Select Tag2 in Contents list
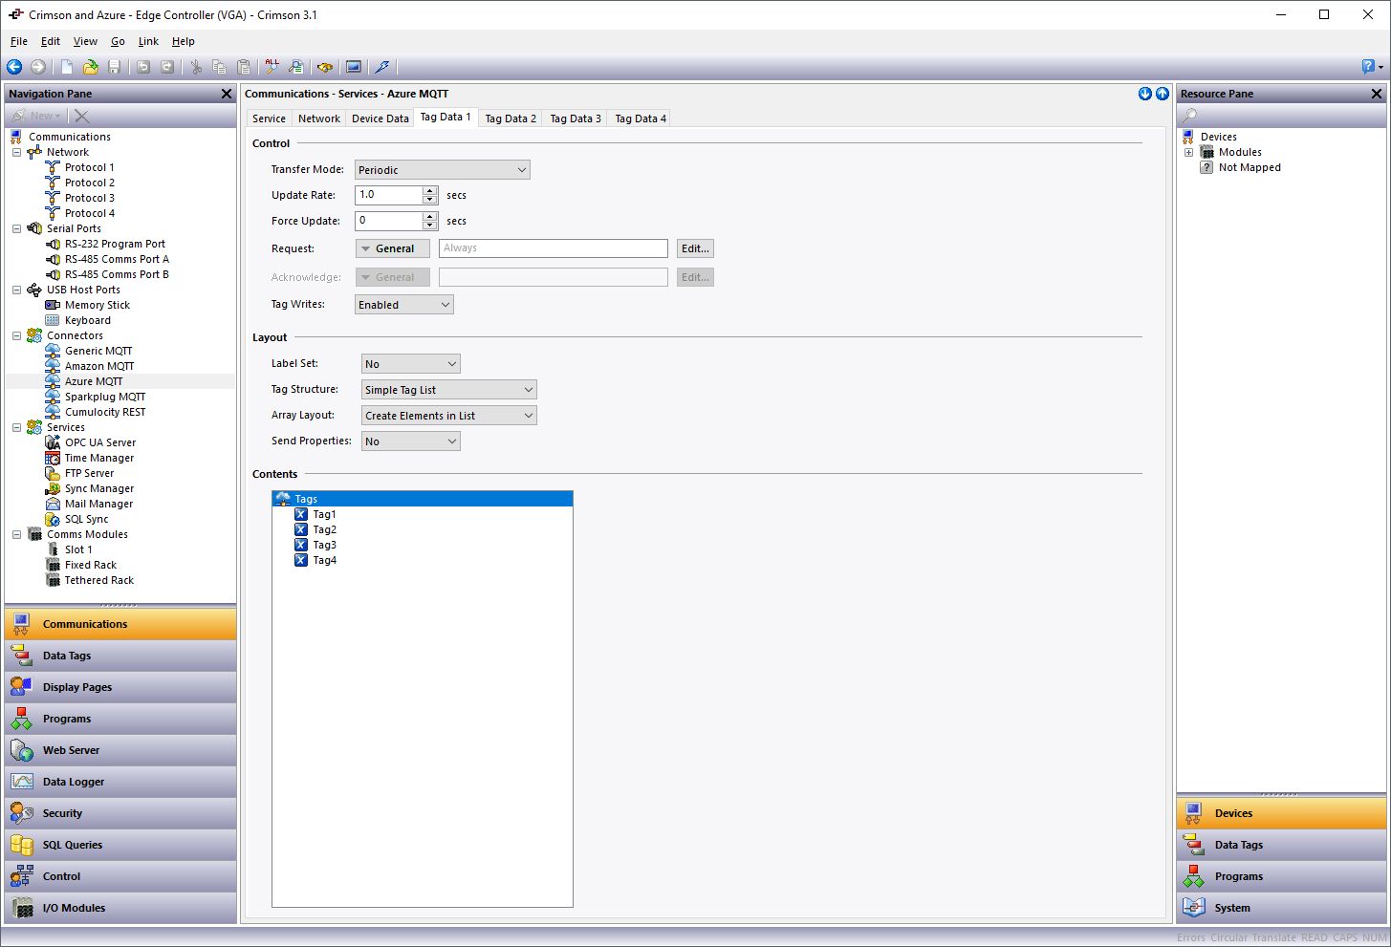 coord(325,529)
